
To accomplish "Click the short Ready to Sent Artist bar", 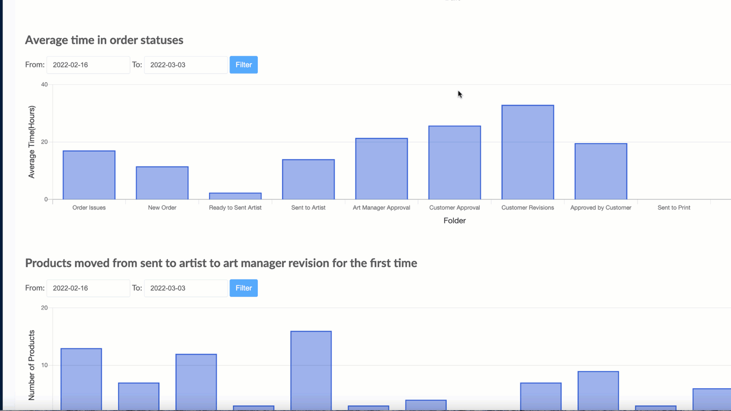I will 235,196.
